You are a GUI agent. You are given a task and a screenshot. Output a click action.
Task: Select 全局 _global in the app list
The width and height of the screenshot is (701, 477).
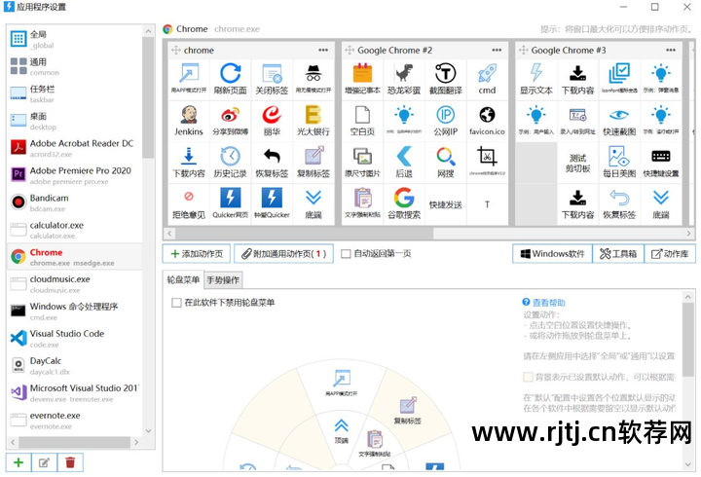[x=75, y=39]
